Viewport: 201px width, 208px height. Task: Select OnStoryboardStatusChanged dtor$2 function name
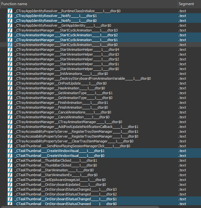[x=65, y=194]
